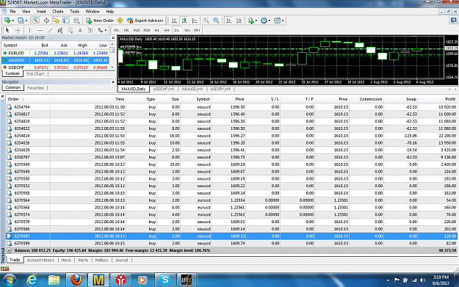Select EURUSD row in Market Watch
This screenshot has height=287, width=459.
coord(55,53)
